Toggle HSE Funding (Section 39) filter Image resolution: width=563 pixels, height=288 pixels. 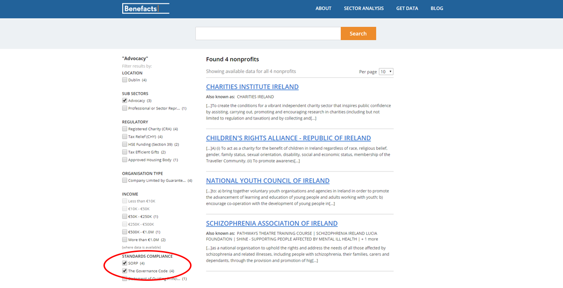(x=125, y=144)
